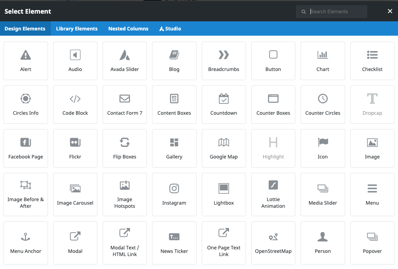Select the Alert element
The image size is (398, 269).
tap(26, 61)
